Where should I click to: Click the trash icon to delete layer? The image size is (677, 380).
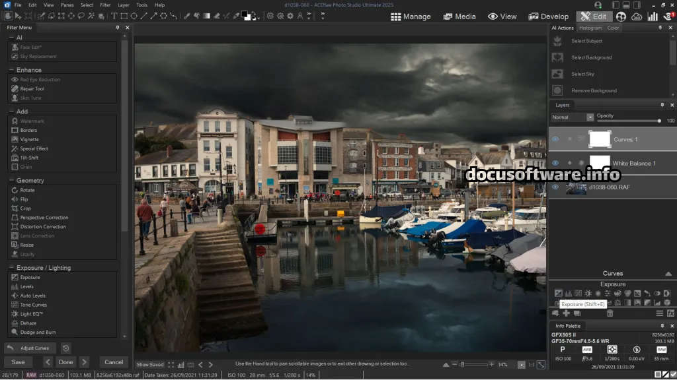(x=610, y=313)
